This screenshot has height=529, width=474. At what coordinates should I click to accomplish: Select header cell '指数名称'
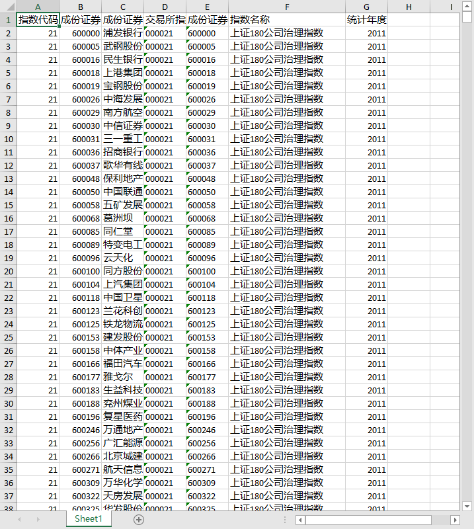(x=287, y=20)
